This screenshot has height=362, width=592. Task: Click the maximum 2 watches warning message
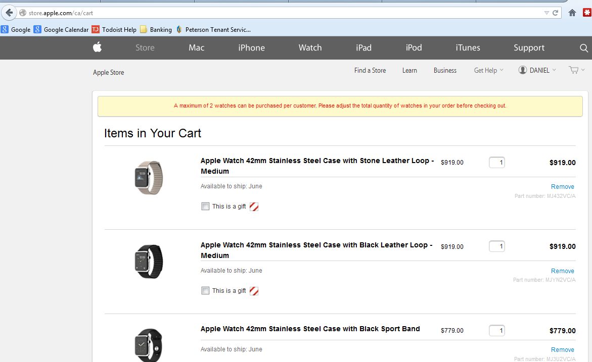click(340, 106)
